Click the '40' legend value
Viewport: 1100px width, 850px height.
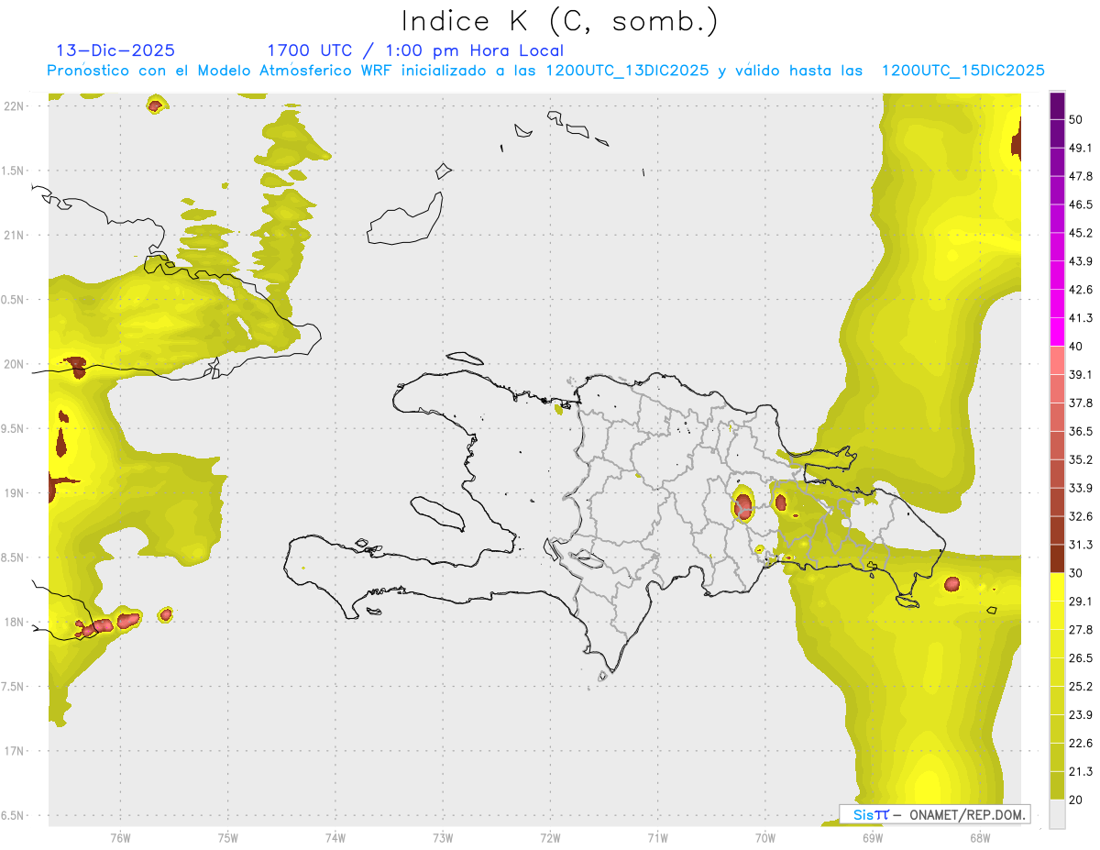(1078, 347)
